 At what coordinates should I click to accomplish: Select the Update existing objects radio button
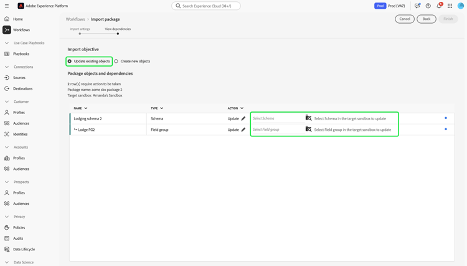click(69, 62)
